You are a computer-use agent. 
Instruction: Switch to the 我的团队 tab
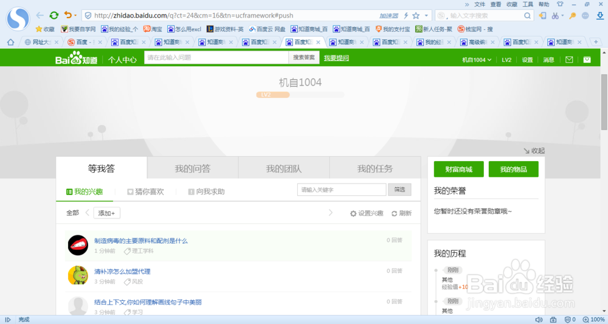coord(284,168)
